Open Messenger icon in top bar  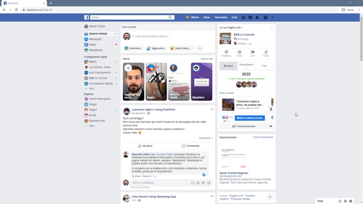250,18
